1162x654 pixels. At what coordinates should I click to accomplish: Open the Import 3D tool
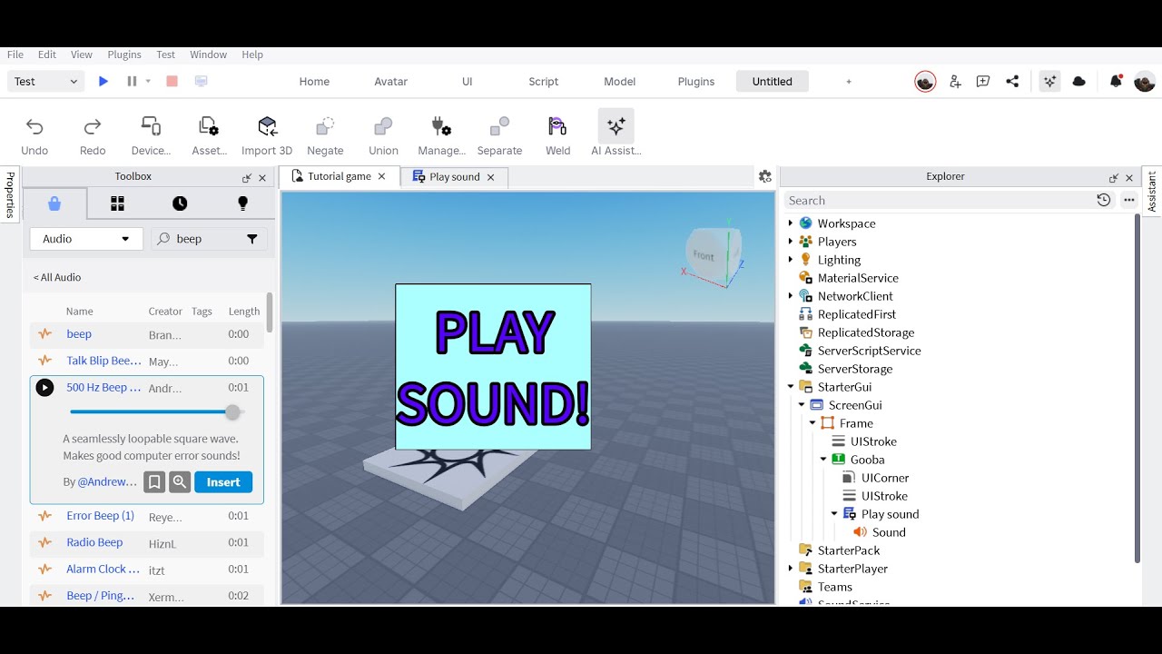click(x=267, y=126)
